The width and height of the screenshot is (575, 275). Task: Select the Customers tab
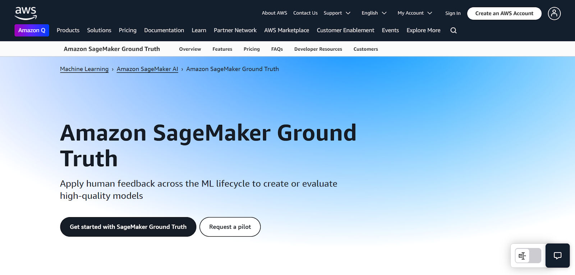point(365,49)
